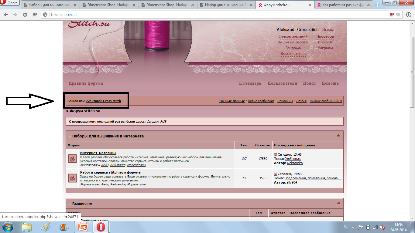
Task: Switch to the Как работают разные tab
Action: (343, 5)
